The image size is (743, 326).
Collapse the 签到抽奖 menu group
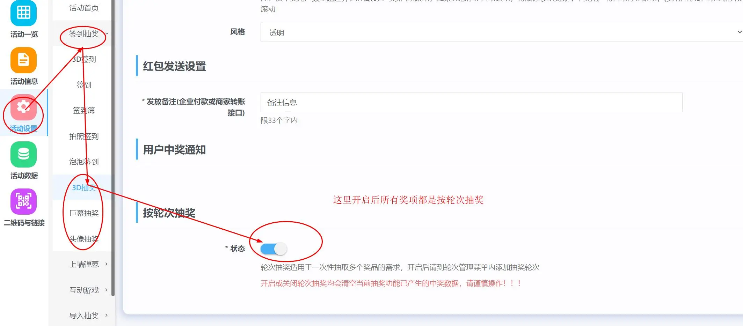(84, 34)
